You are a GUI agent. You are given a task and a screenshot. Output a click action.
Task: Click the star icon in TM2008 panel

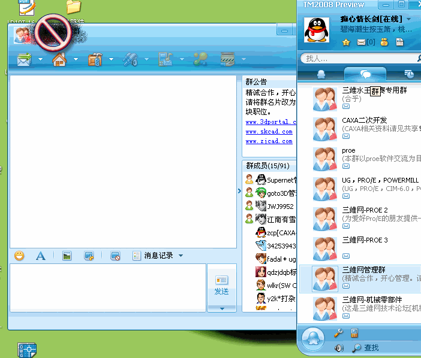[x=346, y=42]
